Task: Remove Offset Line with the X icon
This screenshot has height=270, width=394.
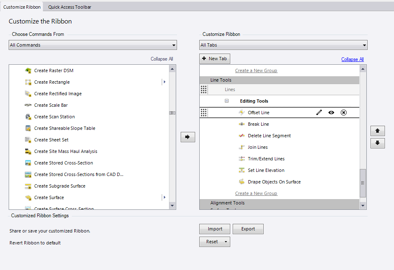Action: tap(344, 113)
